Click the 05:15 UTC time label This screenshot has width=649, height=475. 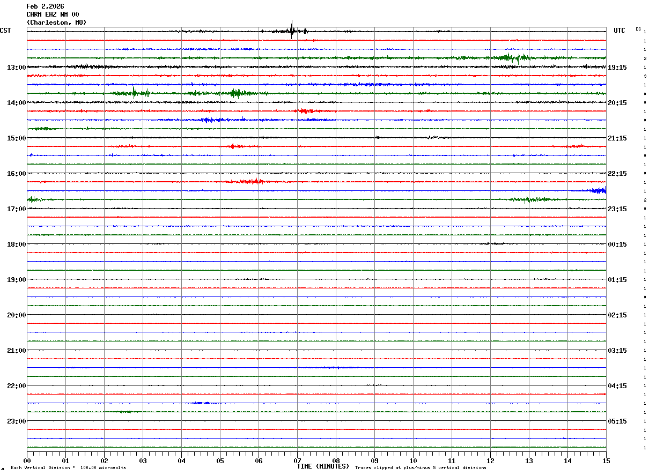click(617, 421)
